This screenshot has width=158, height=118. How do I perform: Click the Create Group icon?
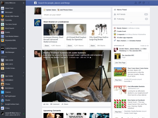coord(2,68)
